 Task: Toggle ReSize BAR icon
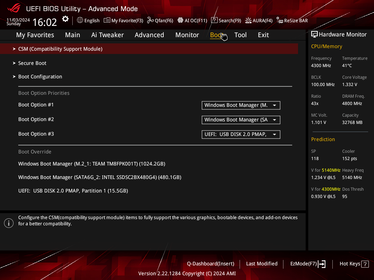point(279,20)
